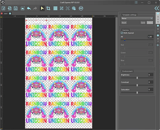Switch to the Job1 tab
The height and width of the screenshot is (130, 160).
click(x=6, y=13)
